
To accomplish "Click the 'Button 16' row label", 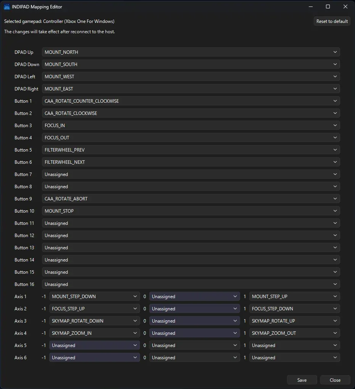I will [24, 284].
